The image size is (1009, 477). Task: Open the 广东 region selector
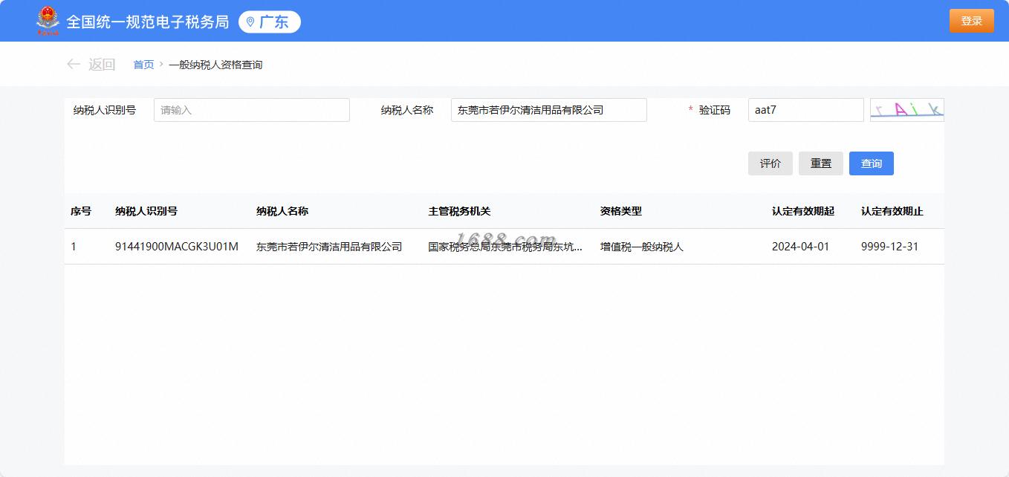coord(270,22)
